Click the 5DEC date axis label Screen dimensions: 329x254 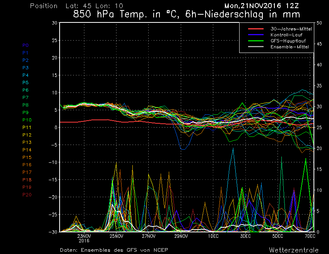[x=278, y=236]
